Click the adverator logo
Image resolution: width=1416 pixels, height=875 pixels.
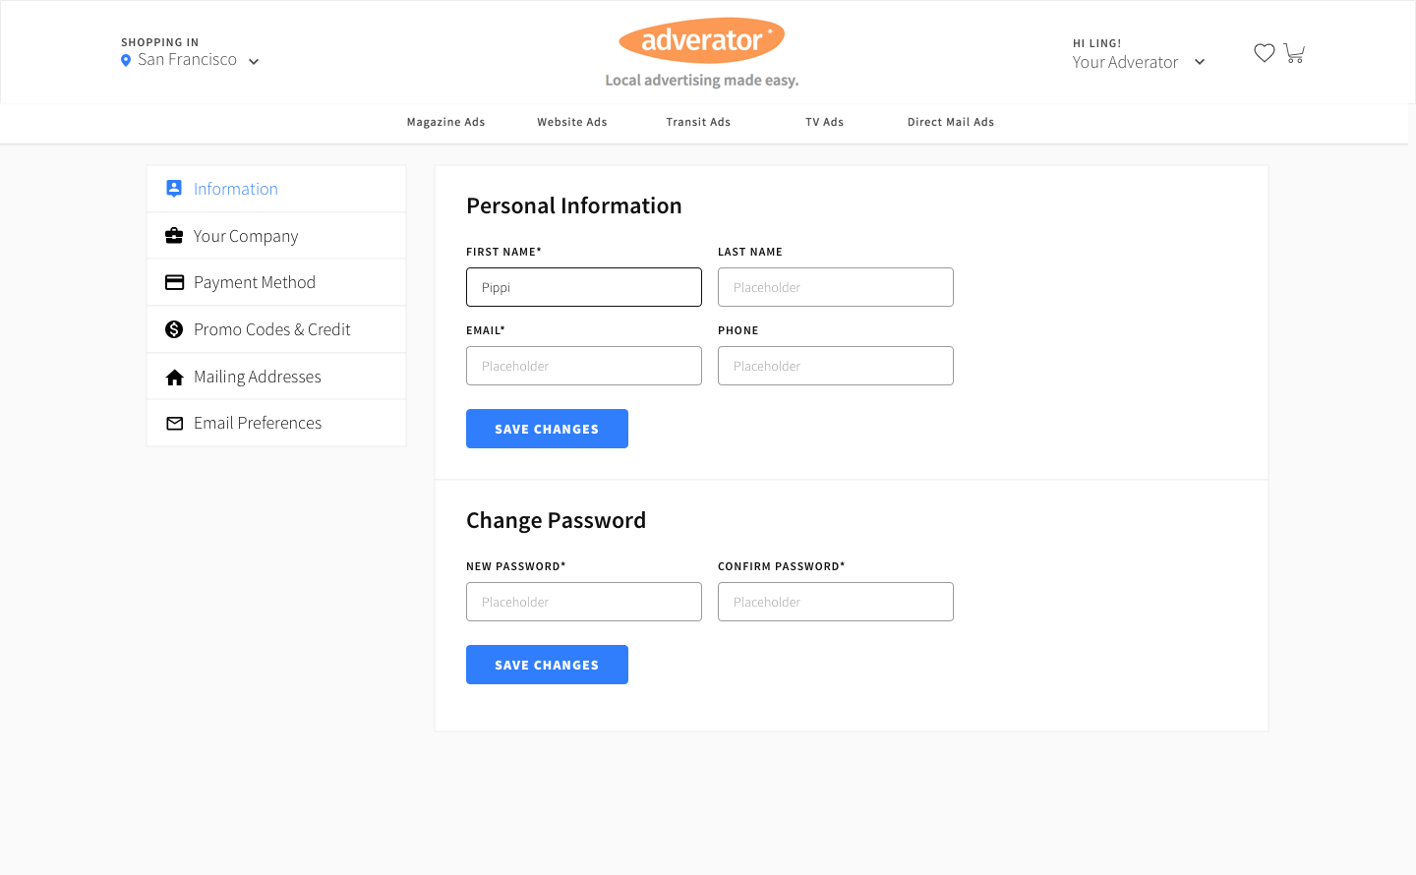coord(701,40)
